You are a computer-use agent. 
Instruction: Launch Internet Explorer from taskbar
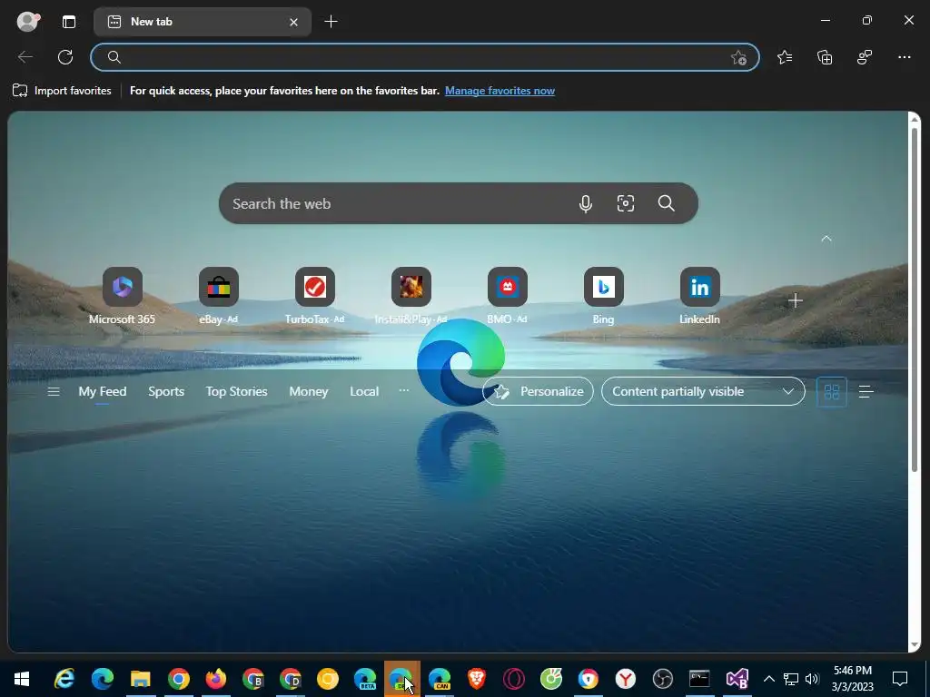64,679
